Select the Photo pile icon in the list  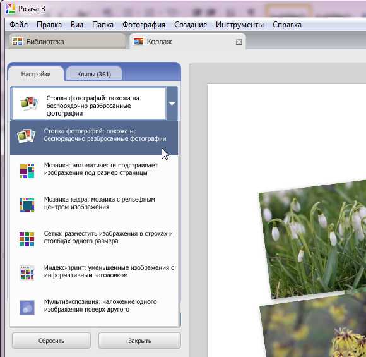pos(26,136)
